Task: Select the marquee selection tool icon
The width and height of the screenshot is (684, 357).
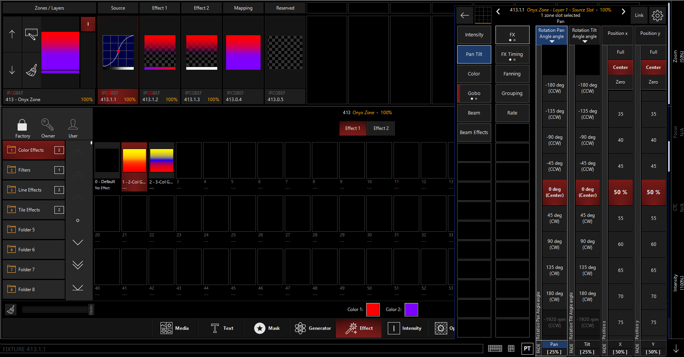Action: click(x=31, y=34)
